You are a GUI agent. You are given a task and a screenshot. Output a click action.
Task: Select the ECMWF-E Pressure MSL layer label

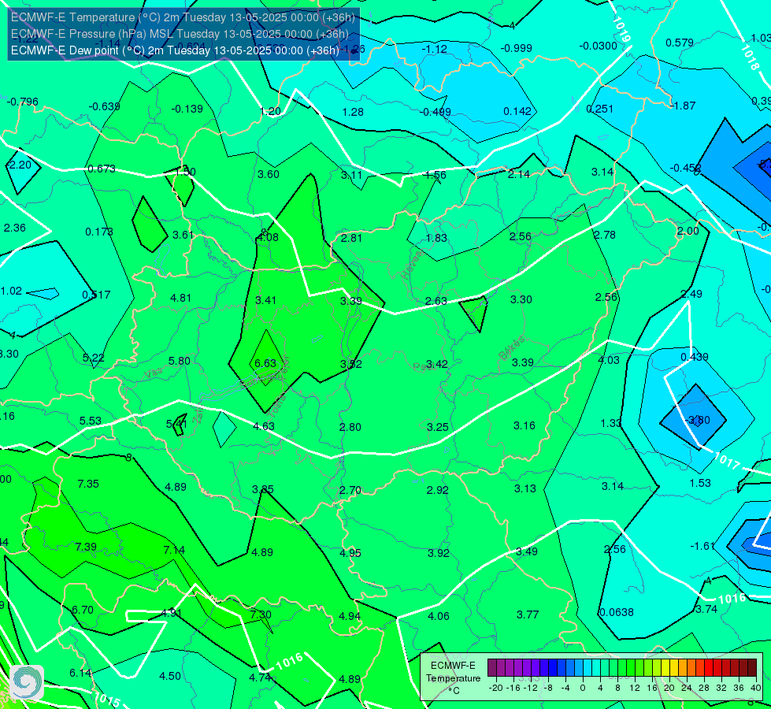[x=180, y=34]
